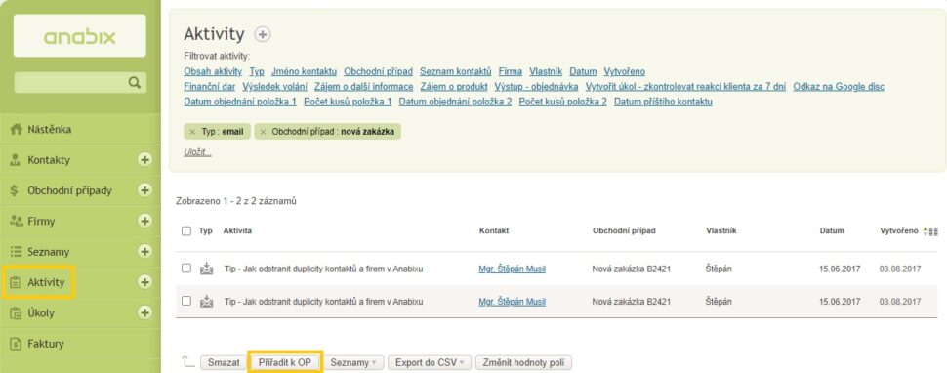This screenshot has width=947, height=373.
Task: Click the Přiřadit k OP button
Action: coord(284,362)
